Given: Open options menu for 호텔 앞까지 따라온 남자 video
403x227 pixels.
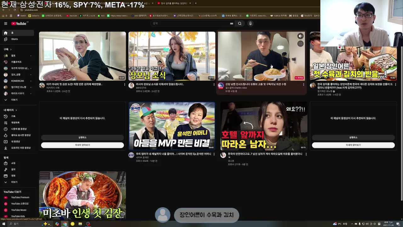Looking at the screenshot, I should pyautogui.click(x=306, y=154).
